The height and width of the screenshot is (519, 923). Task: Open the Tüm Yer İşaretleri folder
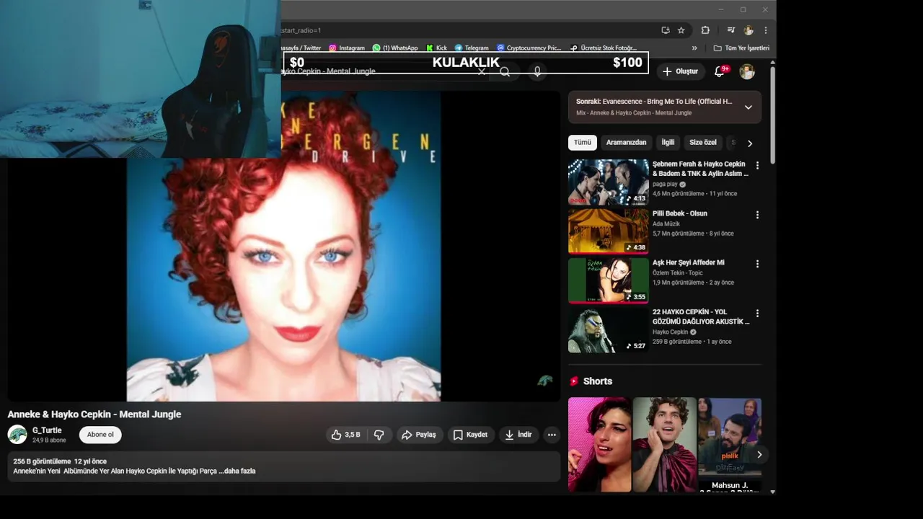(741, 48)
